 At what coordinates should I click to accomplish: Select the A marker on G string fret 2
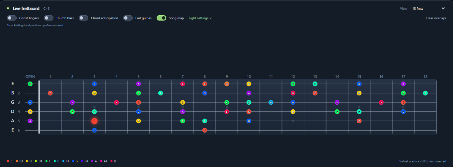72,102
